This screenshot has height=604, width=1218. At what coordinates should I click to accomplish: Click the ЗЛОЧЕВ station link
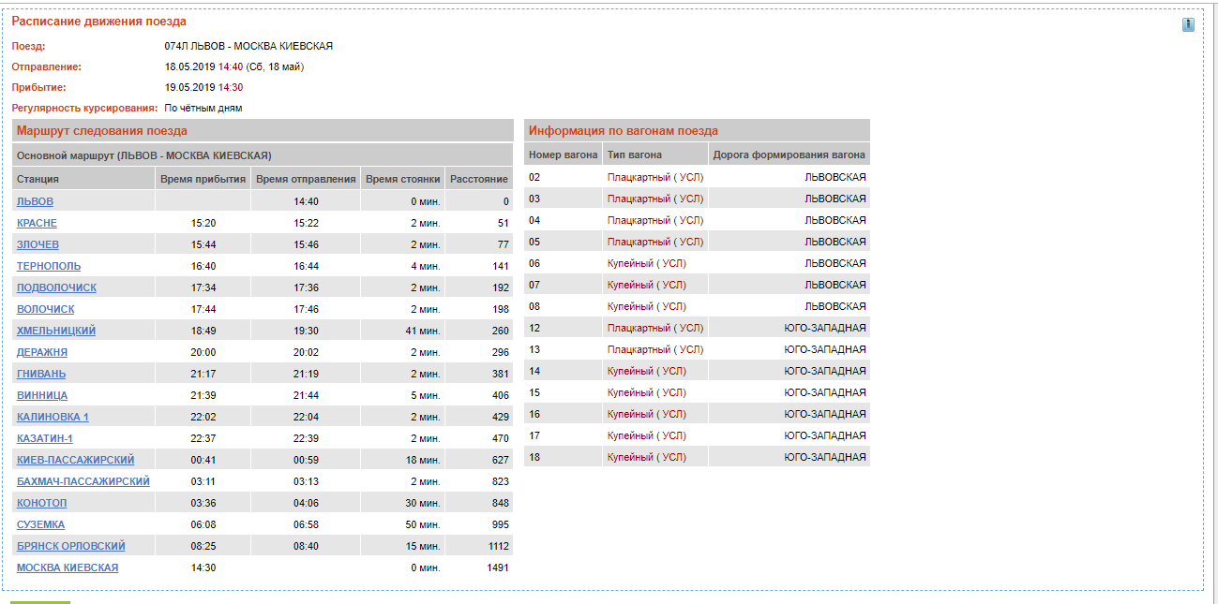38,244
